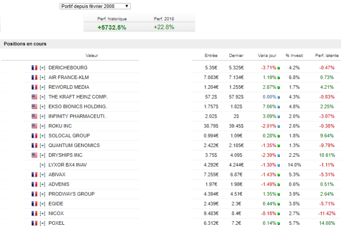341x227 pixels.
Task: Expand the [+] next to NICOX
Action: pos(43,213)
